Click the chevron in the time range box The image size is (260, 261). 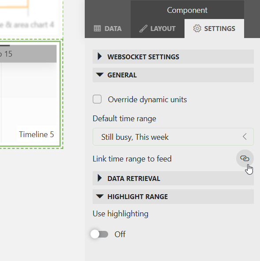click(245, 137)
